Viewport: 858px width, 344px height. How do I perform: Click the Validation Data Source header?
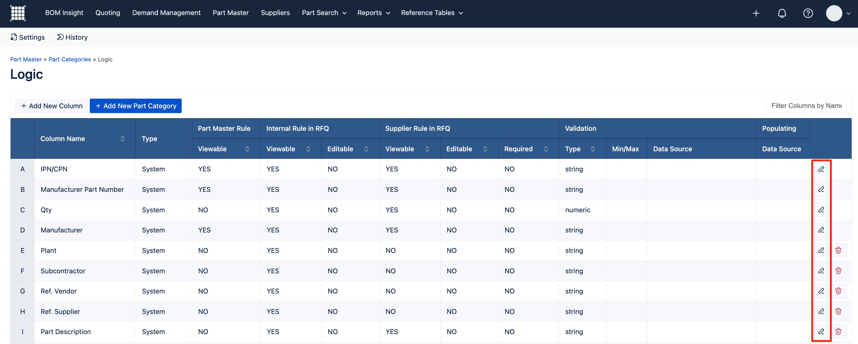701,149
